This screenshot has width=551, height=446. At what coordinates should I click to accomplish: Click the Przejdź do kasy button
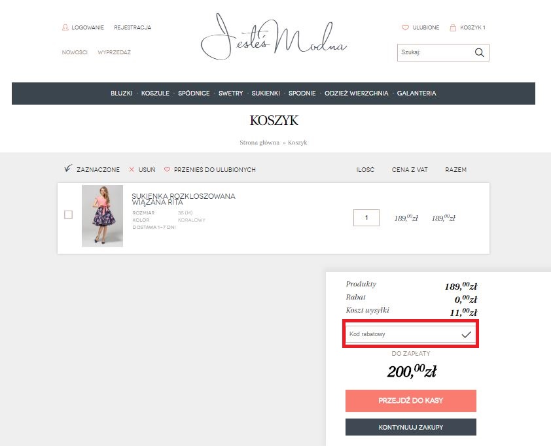pos(411,400)
